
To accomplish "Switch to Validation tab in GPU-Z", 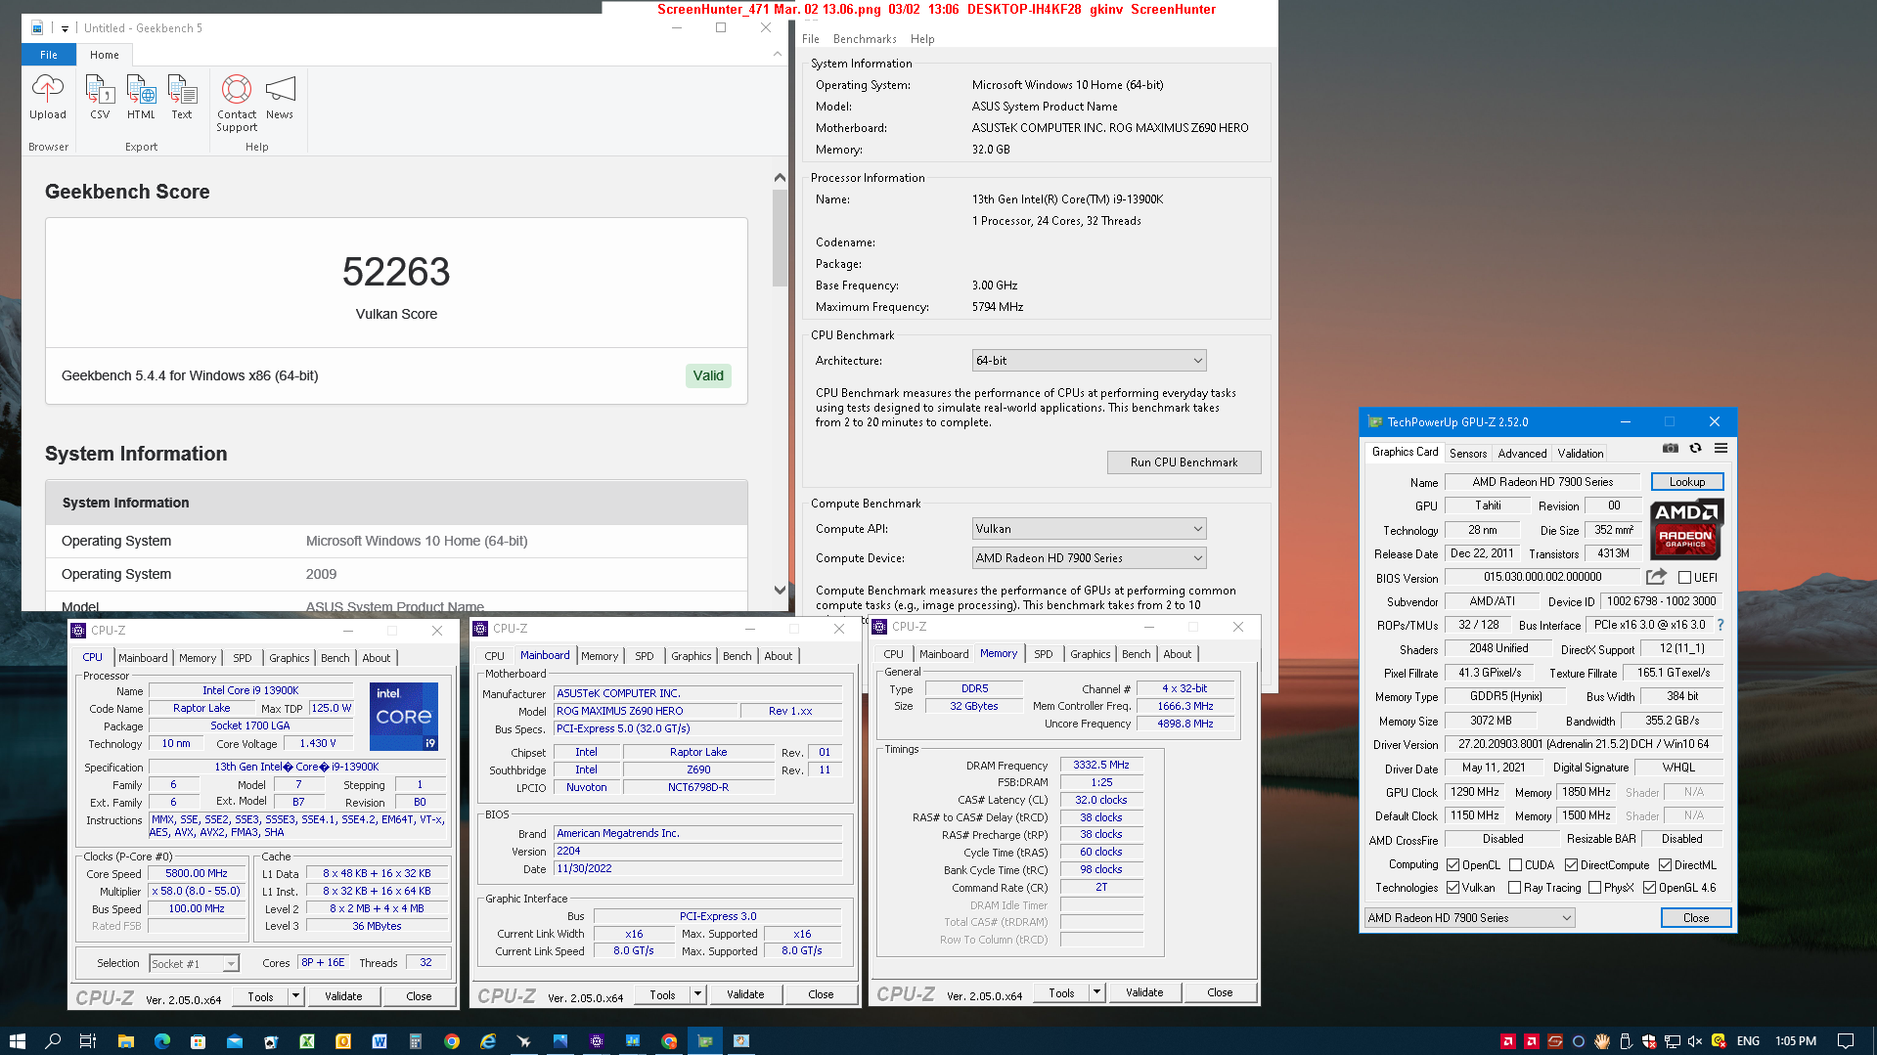I will click(x=1581, y=453).
